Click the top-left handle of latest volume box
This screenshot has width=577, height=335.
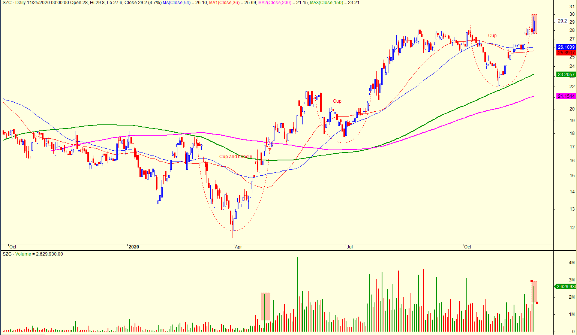pos(532,281)
